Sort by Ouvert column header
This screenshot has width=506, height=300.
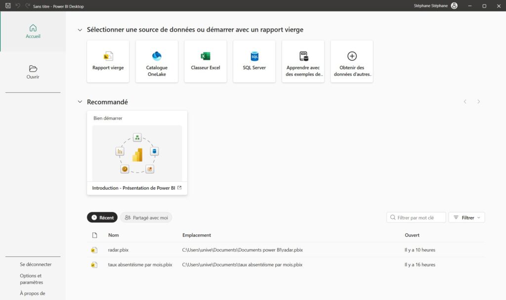(x=412, y=235)
